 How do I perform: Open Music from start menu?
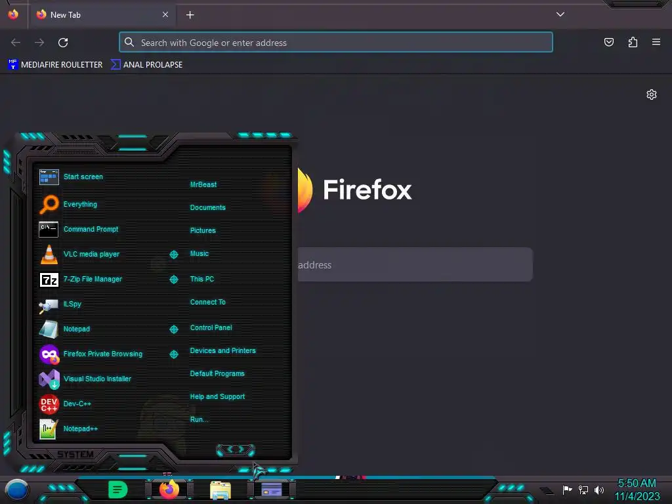(199, 254)
